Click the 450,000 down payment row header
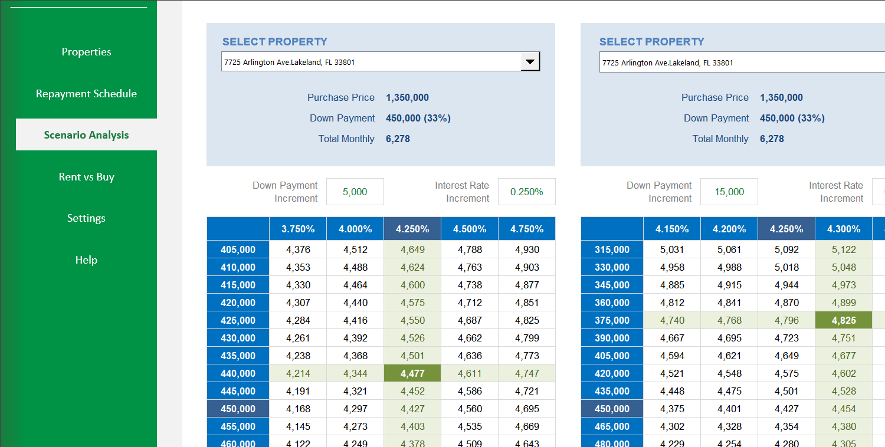885x447 pixels. pos(238,409)
